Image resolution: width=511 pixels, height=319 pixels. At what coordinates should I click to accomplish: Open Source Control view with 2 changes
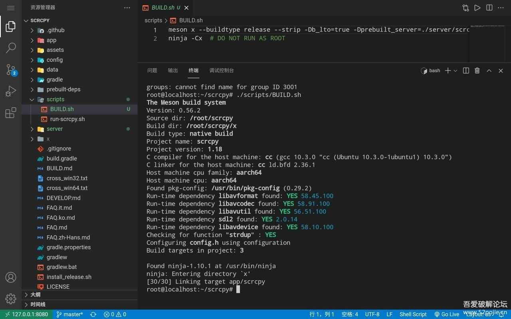[11, 70]
